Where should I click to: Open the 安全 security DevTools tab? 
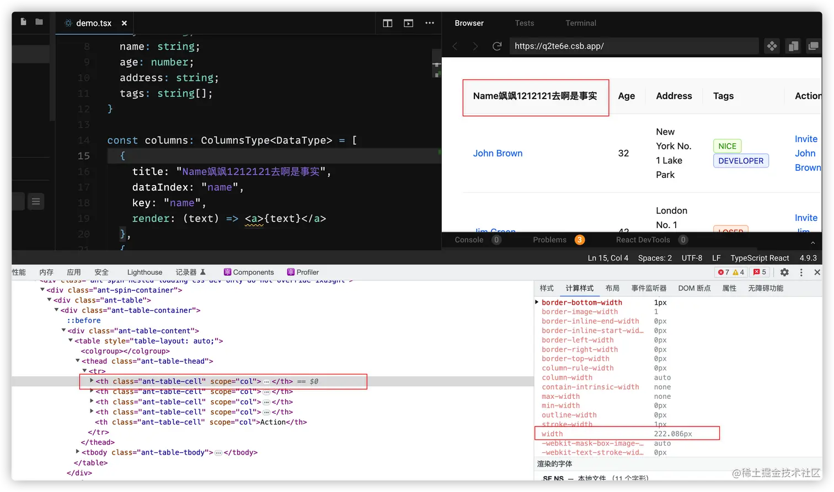(101, 272)
